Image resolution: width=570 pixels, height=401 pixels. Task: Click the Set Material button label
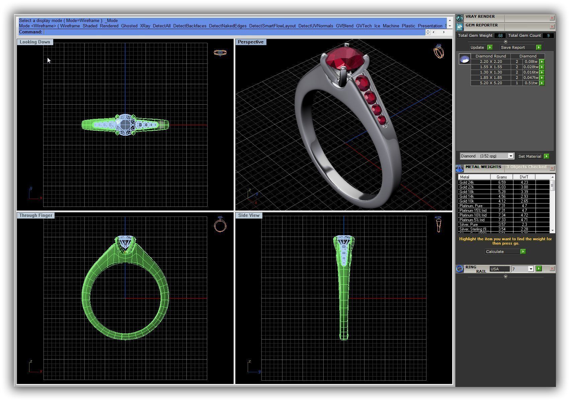click(x=530, y=156)
